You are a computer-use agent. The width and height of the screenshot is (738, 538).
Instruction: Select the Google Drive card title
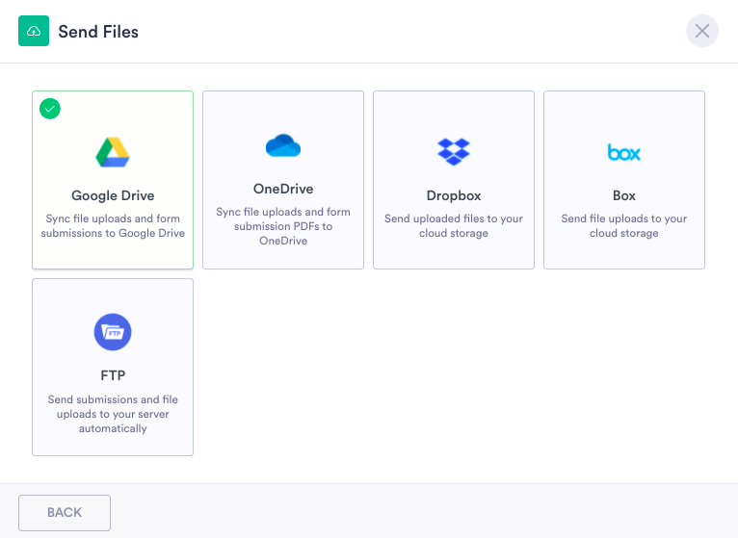[x=113, y=195]
